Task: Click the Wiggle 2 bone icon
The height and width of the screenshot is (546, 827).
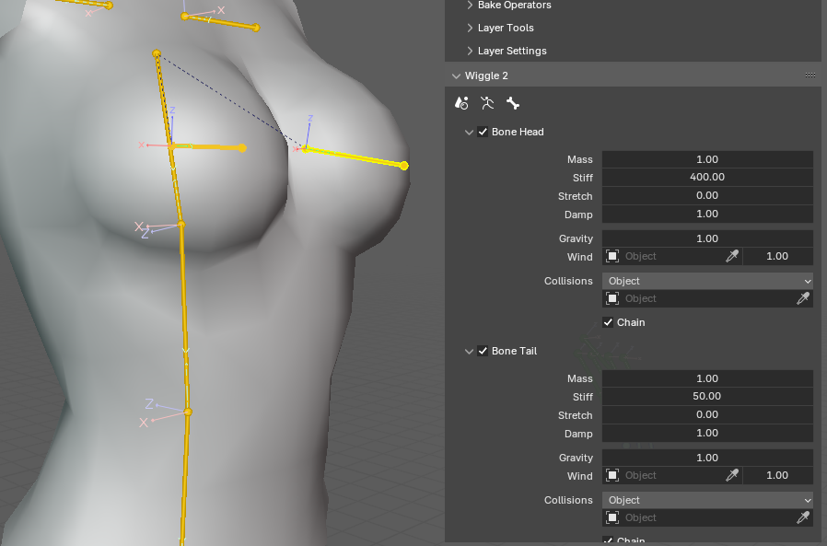Action: (513, 103)
